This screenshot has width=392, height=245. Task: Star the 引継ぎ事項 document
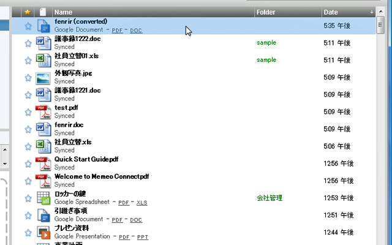click(x=28, y=216)
